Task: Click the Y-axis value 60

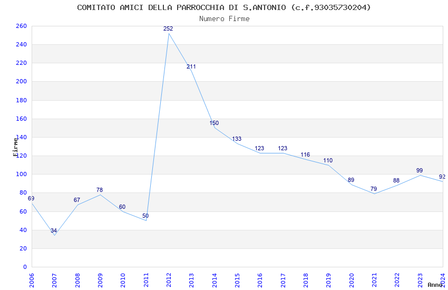Action: 23,211
